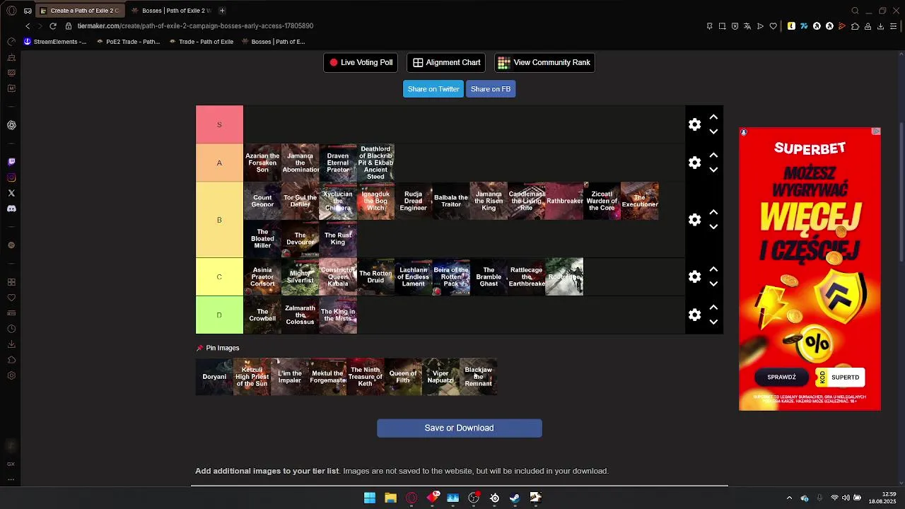
Task: Open Trade - Path of Exile bookmark
Action: [201, 42]
